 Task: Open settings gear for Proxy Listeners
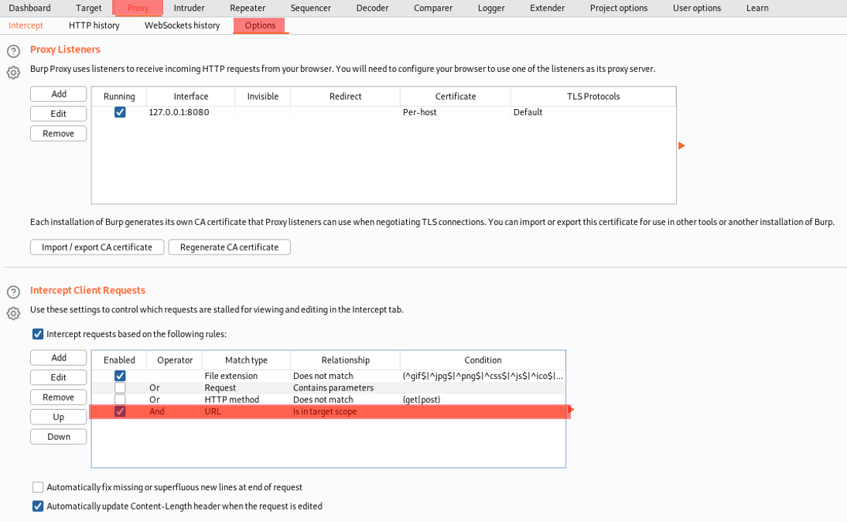(x=13, y=73)
